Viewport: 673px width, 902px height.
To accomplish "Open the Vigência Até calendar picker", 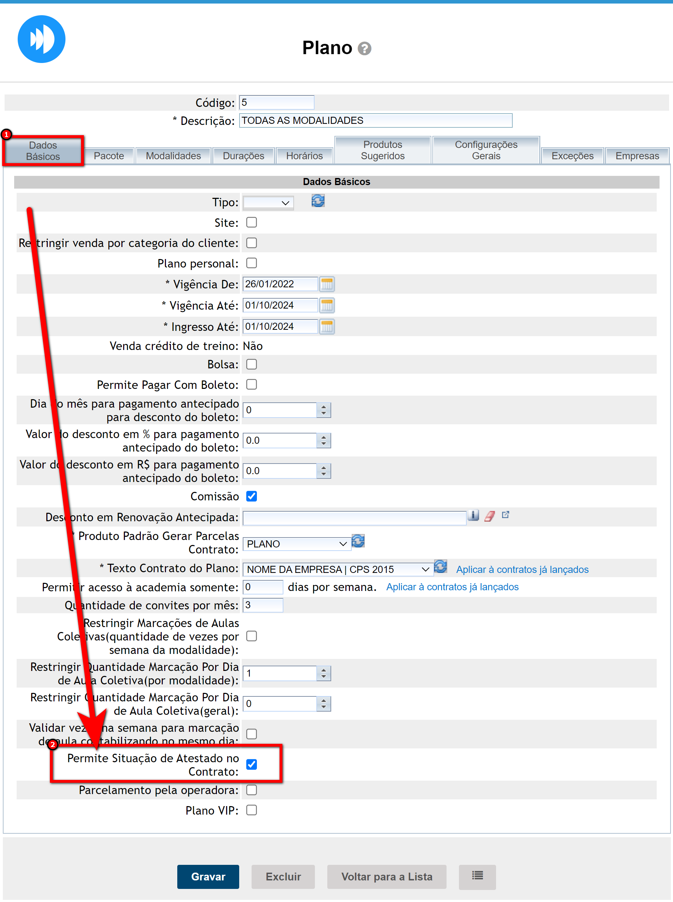I will (x=327, y=305).
